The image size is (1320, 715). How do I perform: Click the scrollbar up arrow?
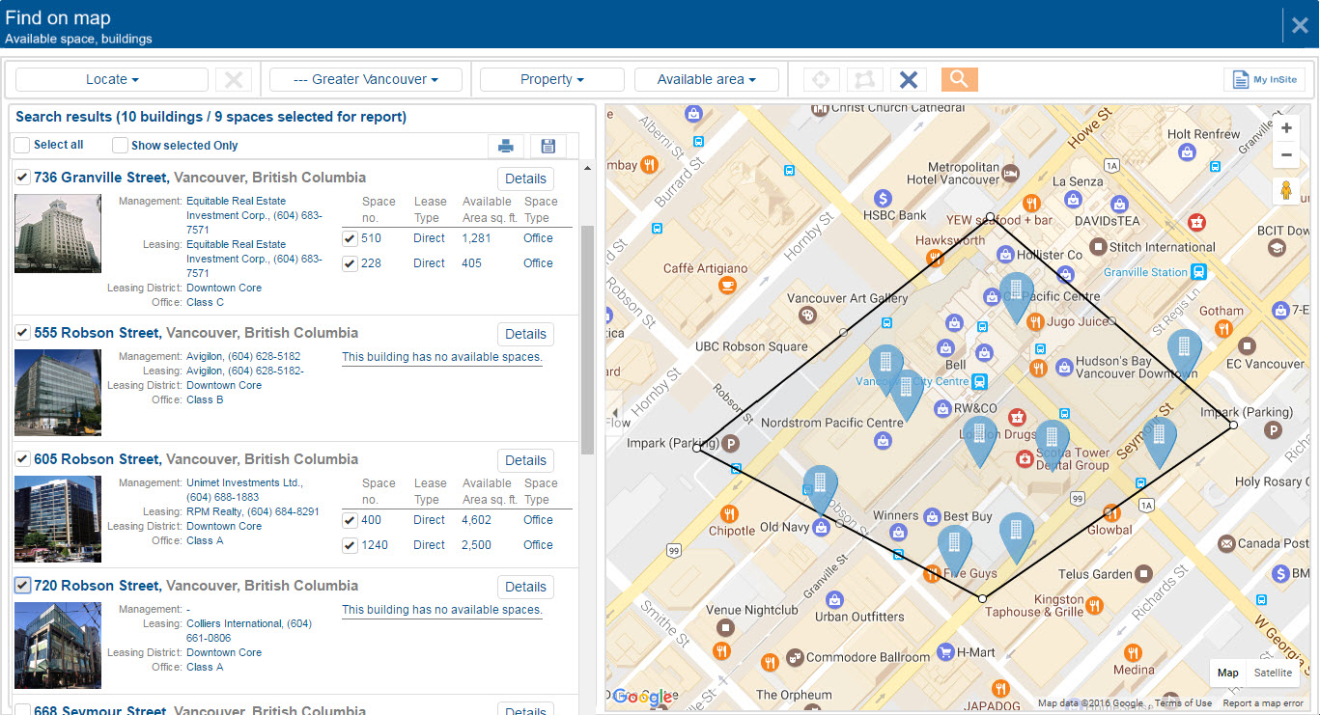click(587, 168)
